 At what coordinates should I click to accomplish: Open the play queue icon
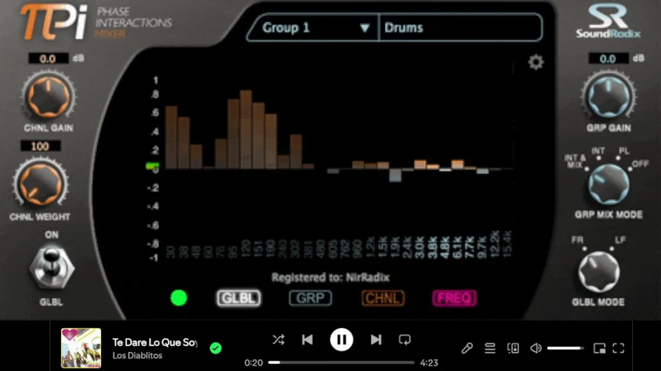[x=490, y=348]
